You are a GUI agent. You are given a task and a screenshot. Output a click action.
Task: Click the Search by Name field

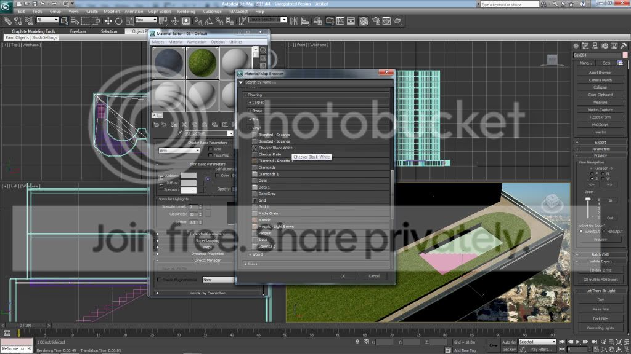(x=318, y=82)
